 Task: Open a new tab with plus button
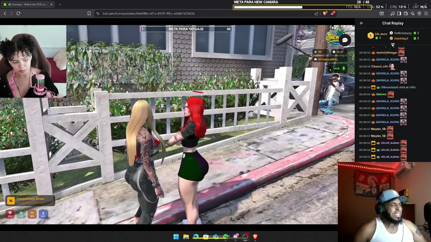[x=60, y=4]
